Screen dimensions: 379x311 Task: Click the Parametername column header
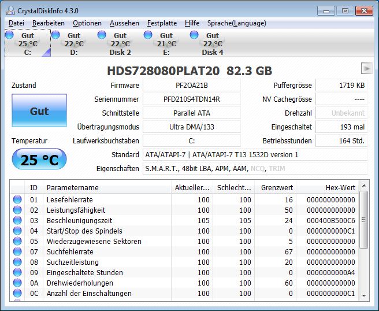[x=107, y=188]
